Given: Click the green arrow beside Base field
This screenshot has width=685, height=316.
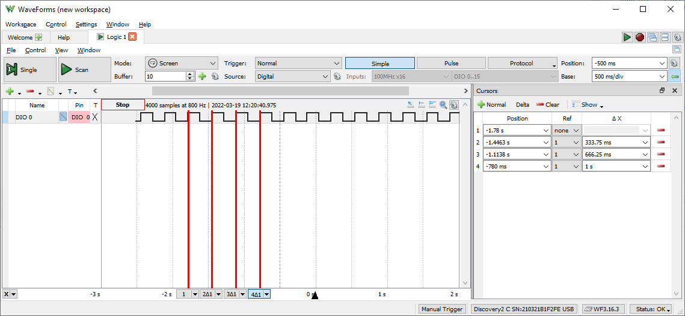Looking at the screenshot, I should 675,77.
